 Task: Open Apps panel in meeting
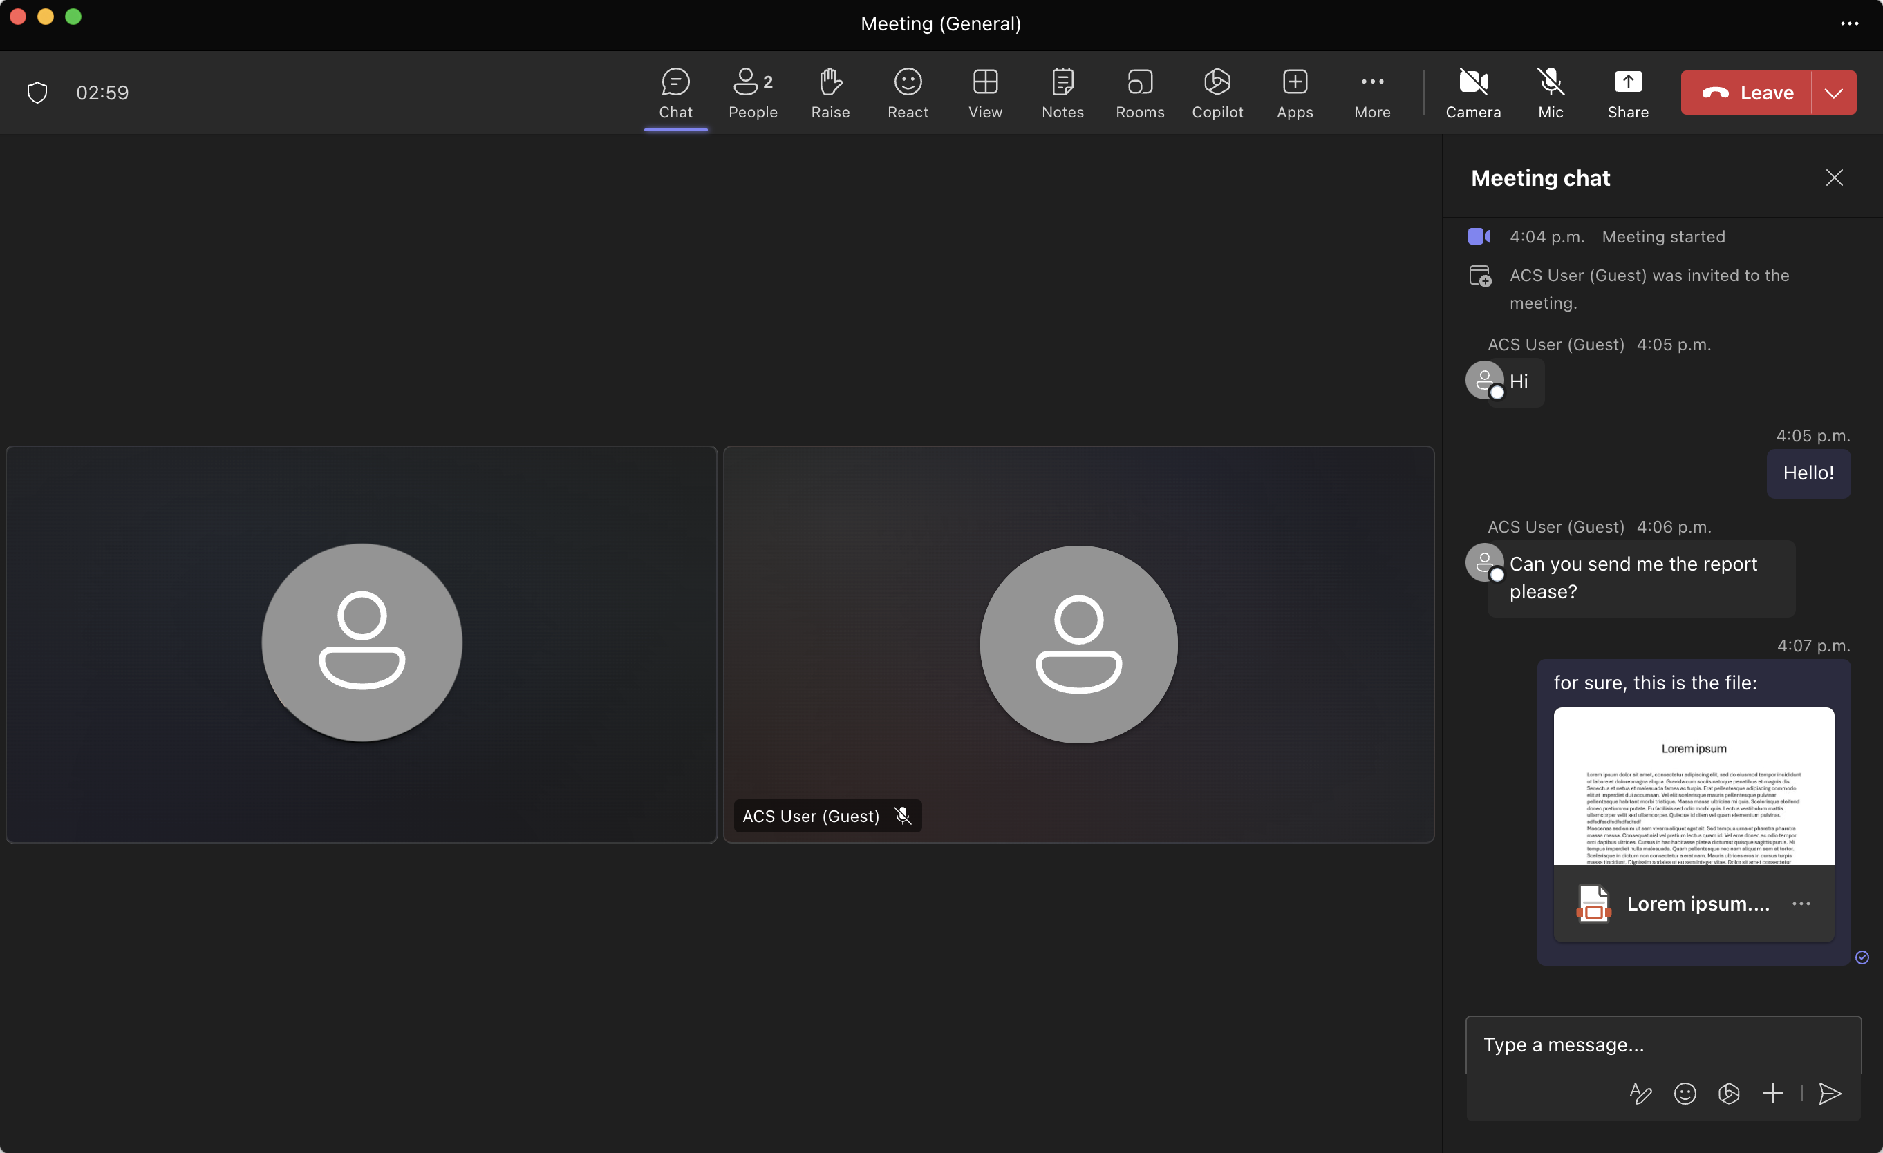click(1294, 93)
